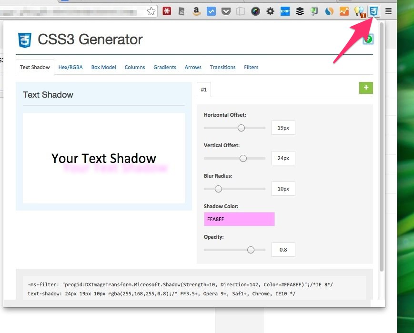Click the Vertical Offset slider handle
The height and width of the screenshot is (333, 414).
pos(243,159)
